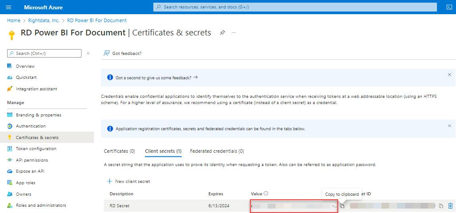Switch to the Client secrets (1) tab
This screenshot has width=456, height=213.
pos(163,151)
